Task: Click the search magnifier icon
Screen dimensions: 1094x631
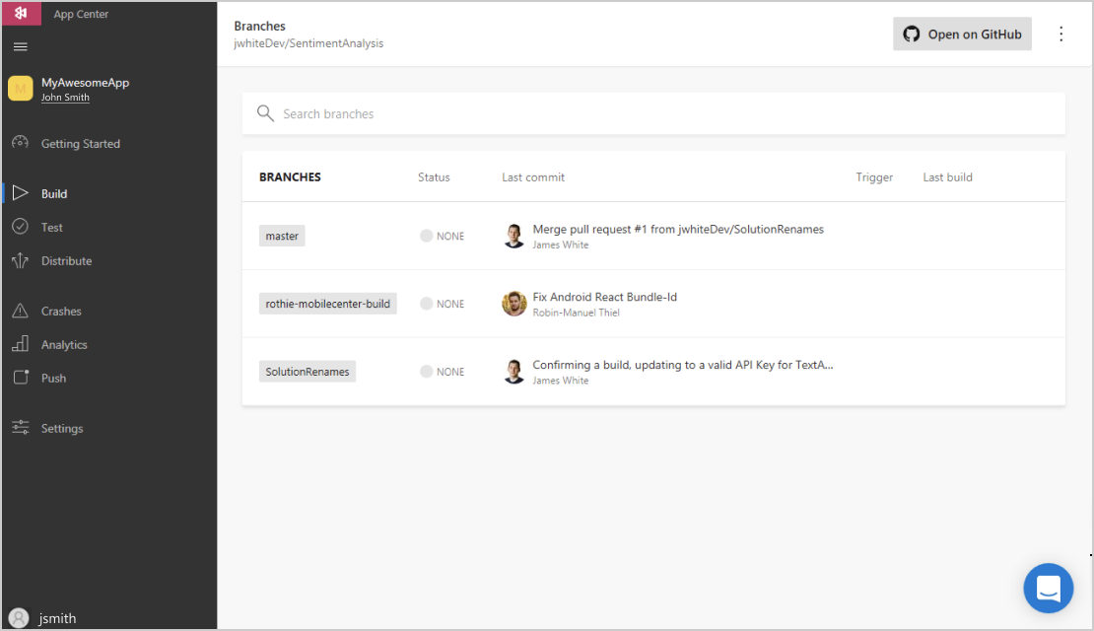Action: coord(265,113)
